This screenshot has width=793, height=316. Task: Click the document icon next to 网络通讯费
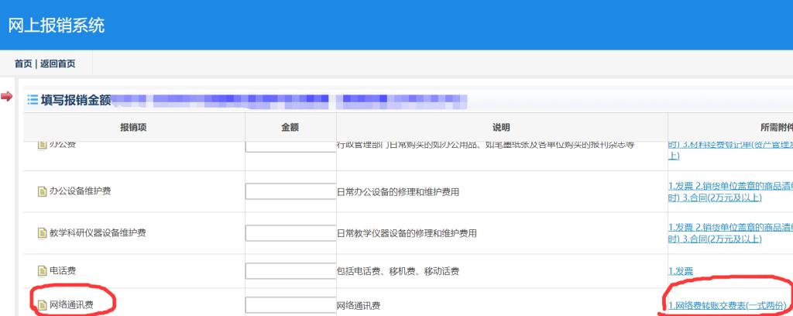pos(43,305)
